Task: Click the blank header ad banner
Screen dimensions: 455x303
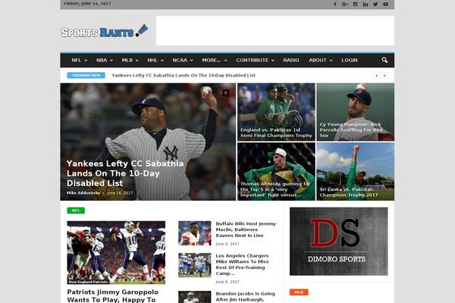Action: 275,31
